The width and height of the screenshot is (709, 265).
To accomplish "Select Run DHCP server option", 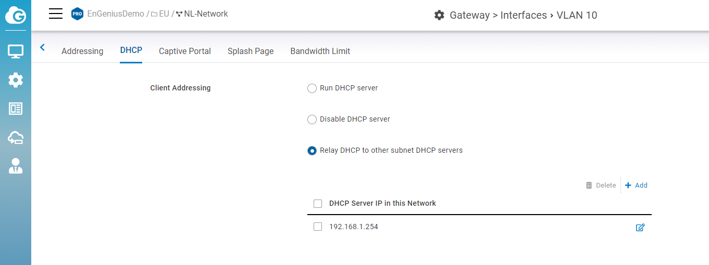I will tap(312, 88).
